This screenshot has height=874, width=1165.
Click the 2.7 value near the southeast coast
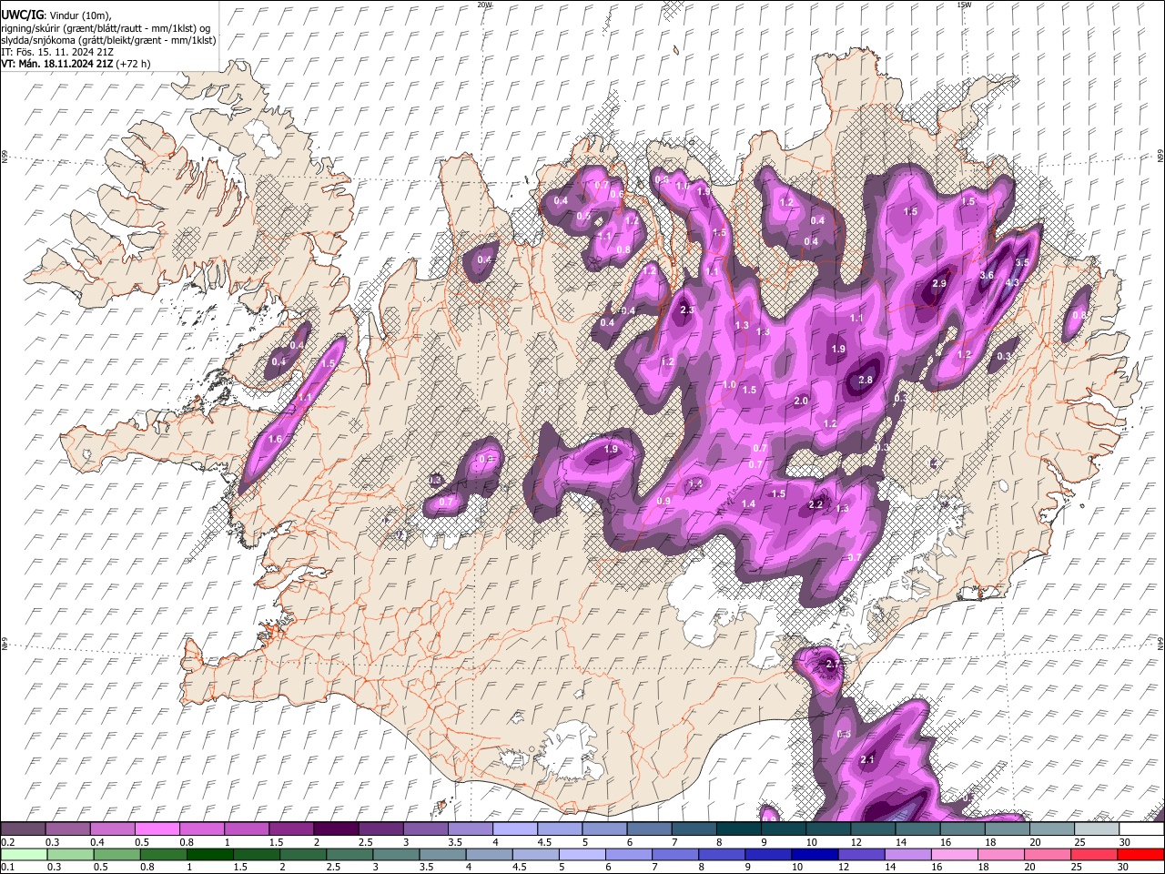pos(833,665)
